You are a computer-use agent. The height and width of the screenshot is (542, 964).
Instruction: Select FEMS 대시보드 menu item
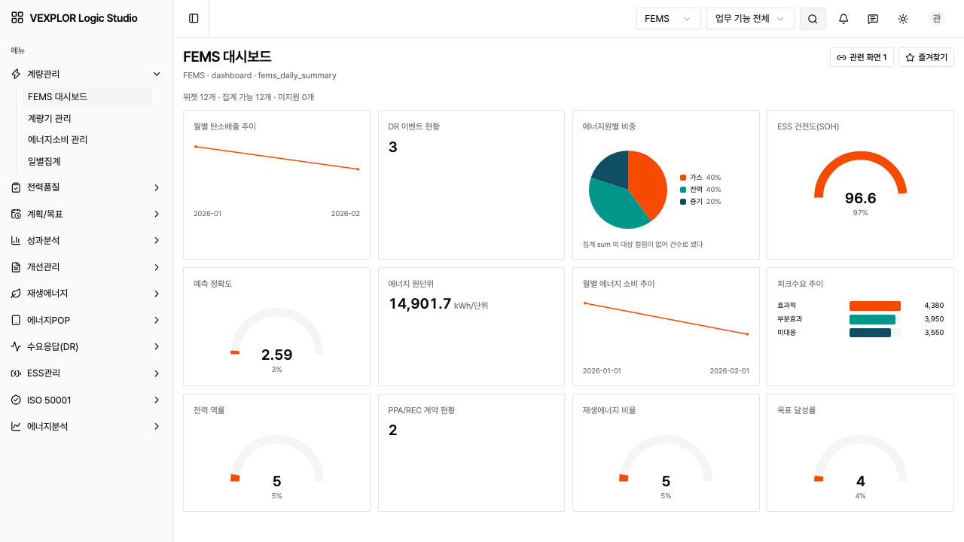(87, 97)
